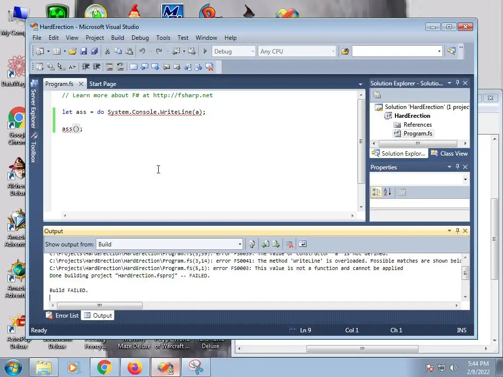Open Solution Explorer window position dropdown
The width and height of the screenshot is (503, 377).
[449, 82]
